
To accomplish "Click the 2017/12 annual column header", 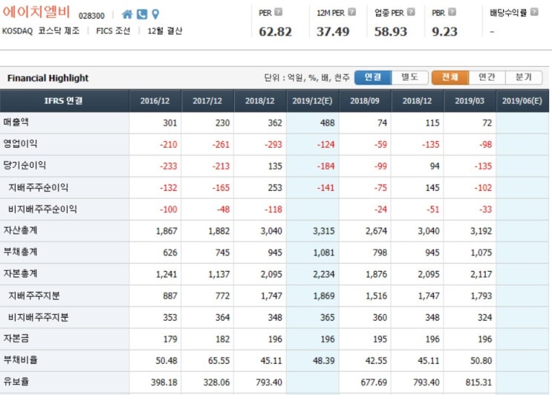I will point(207,101).
